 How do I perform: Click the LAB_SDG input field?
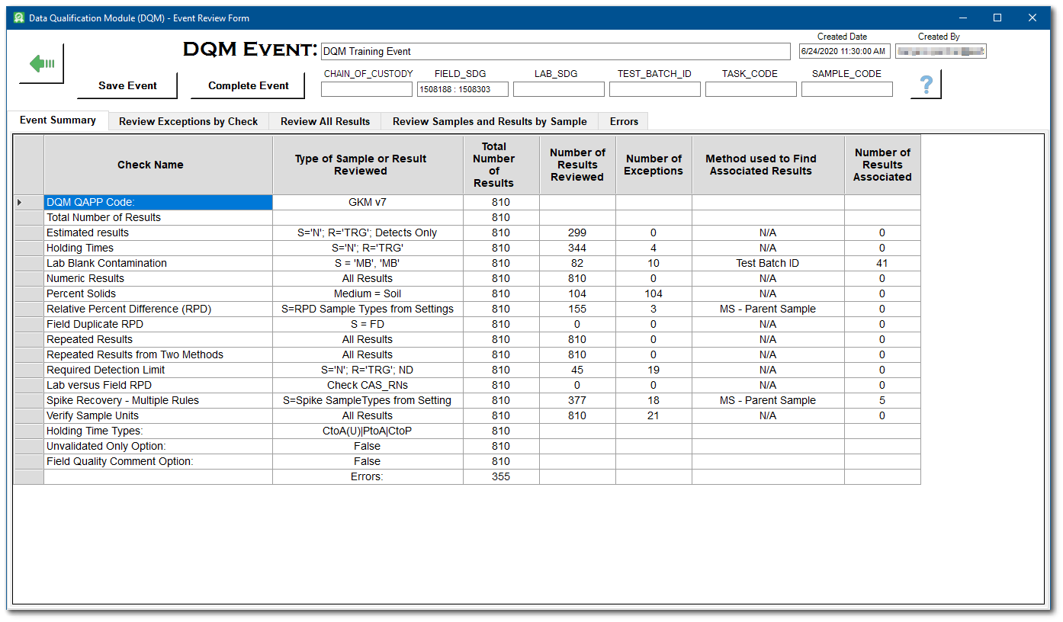click(559, 89)
